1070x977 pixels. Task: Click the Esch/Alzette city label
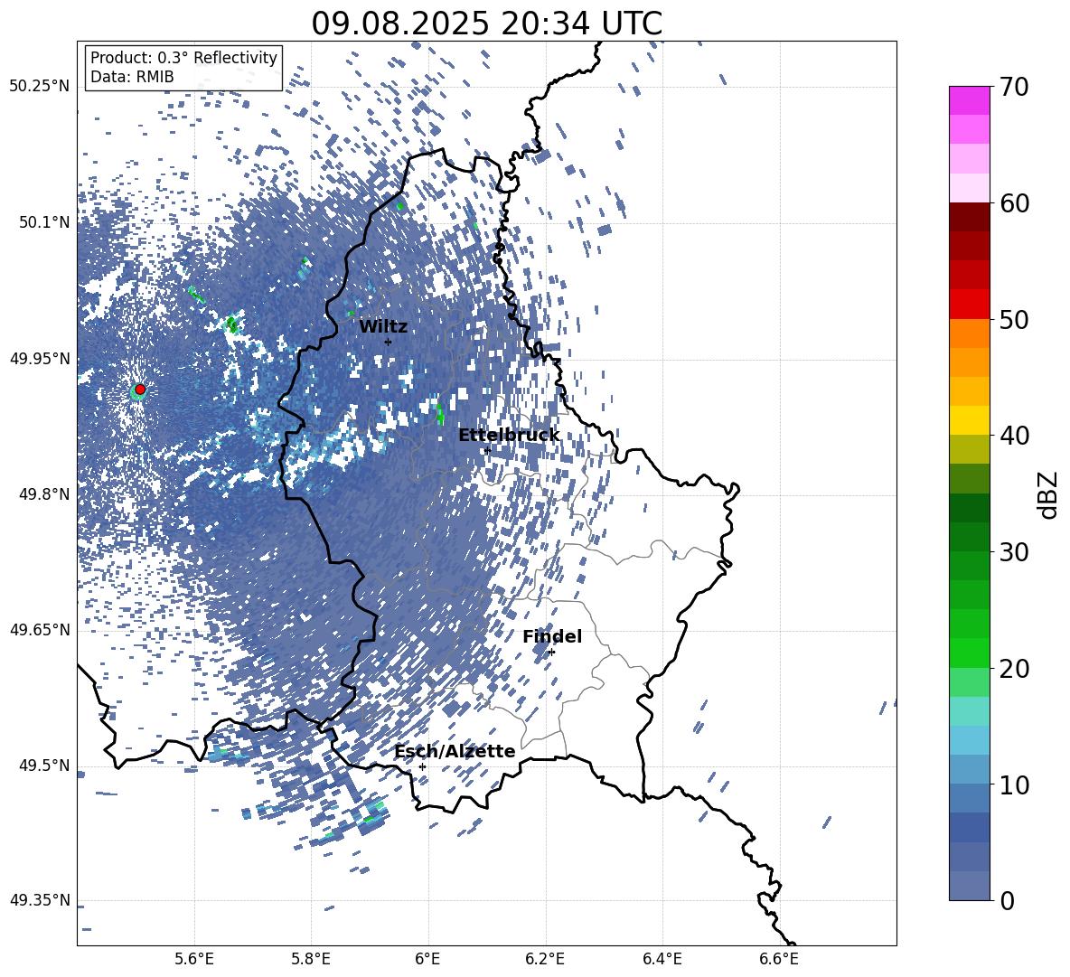455,751
